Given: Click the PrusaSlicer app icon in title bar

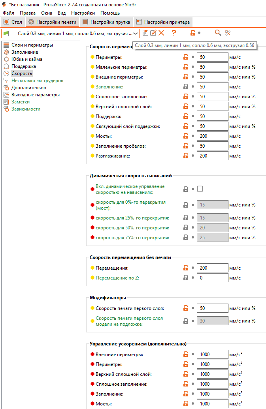Looking at the screenshot, I should (x=4, y=4).
